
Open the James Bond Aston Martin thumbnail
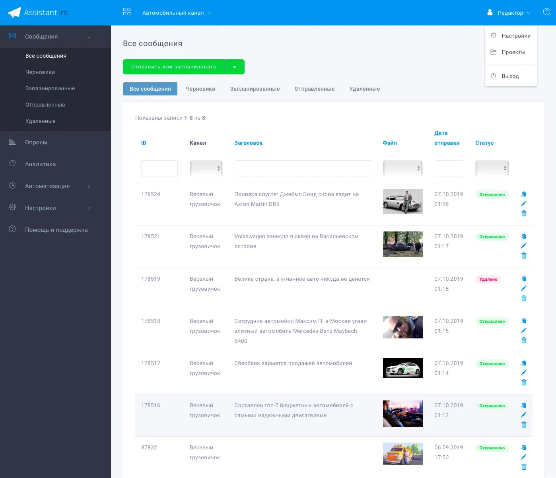403,202
